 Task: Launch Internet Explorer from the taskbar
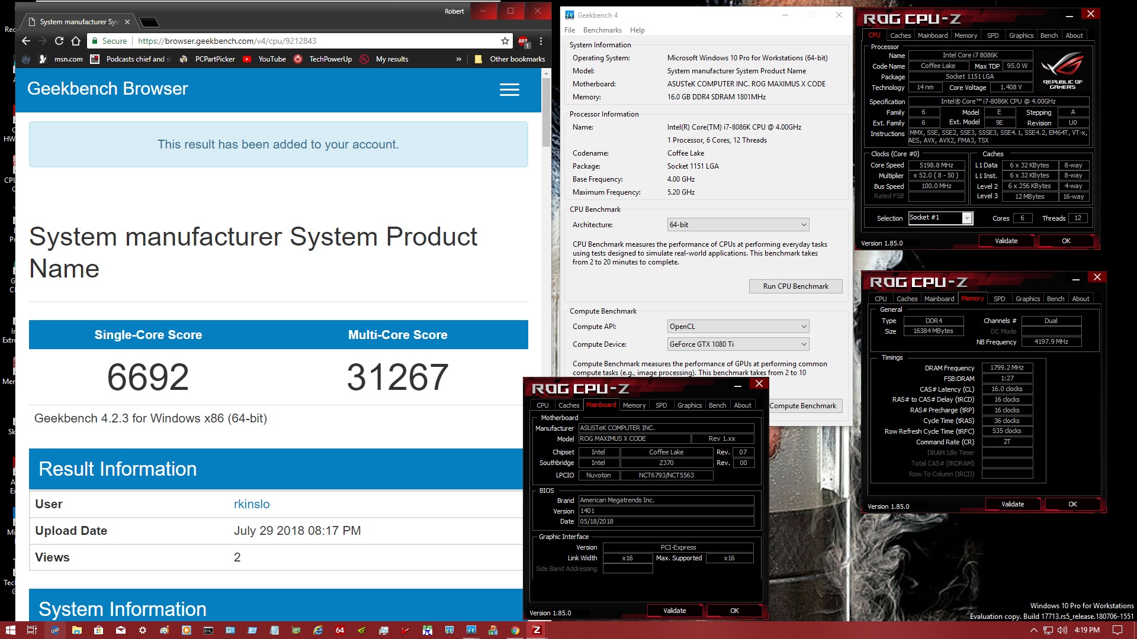click(318, 630)
